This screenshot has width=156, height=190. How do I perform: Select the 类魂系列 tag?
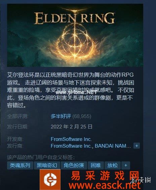(x=20, y=165)
